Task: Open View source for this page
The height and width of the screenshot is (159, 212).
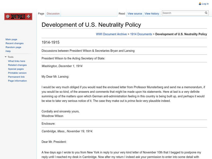Action: [x=134, y=14]
